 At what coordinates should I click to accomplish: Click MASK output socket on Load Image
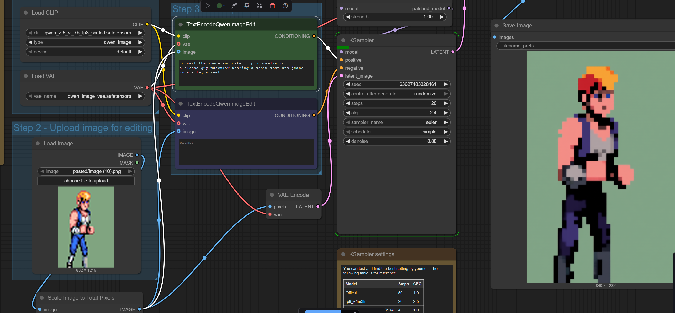pos(137,163)
